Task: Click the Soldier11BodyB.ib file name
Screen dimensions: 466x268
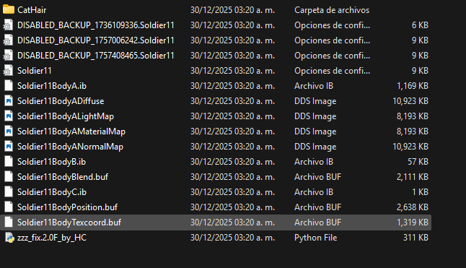Action: (x=51, y=162)
